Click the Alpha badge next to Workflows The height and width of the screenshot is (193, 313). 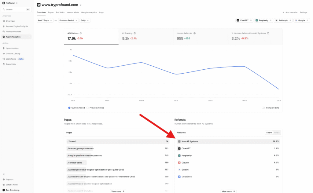coord(21,59)
